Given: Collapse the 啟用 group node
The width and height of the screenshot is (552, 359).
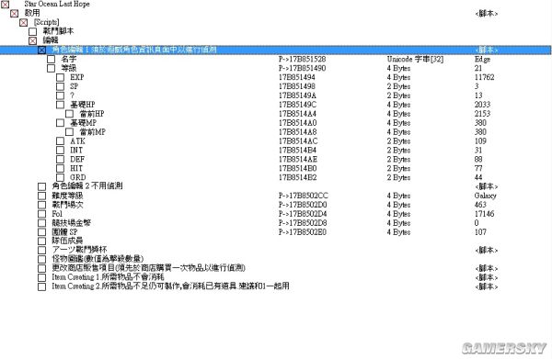Looking at the screenshot, I should [x=14, y=14].
